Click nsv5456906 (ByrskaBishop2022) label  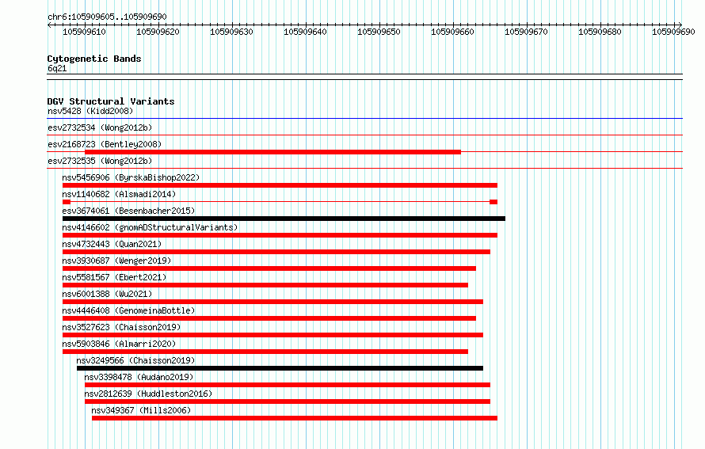(x=131, y=177)
